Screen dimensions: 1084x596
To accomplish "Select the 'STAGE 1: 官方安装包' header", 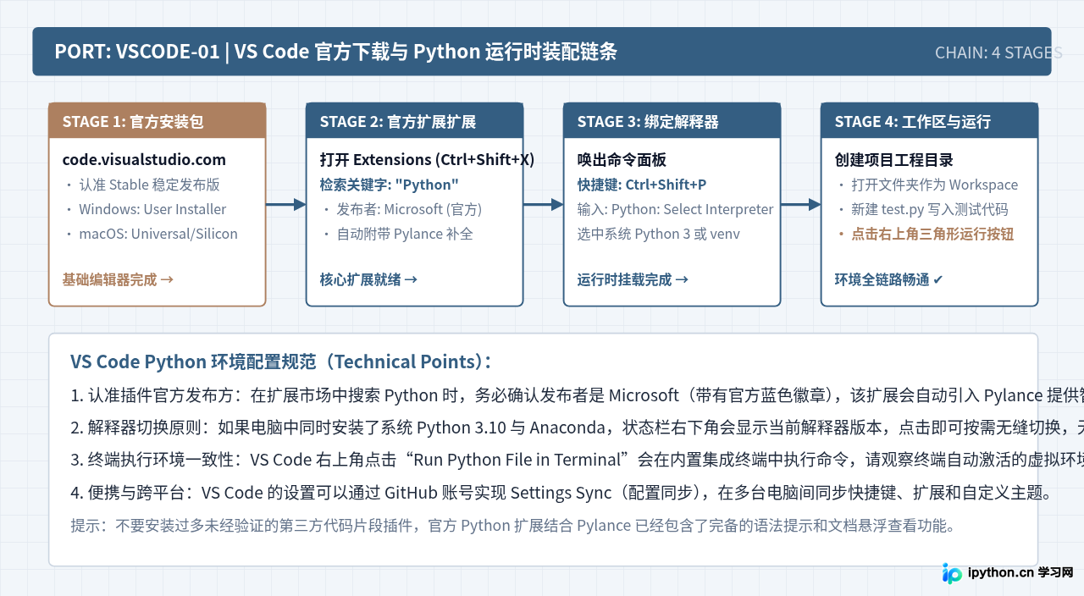I will [x=158, y=121].
